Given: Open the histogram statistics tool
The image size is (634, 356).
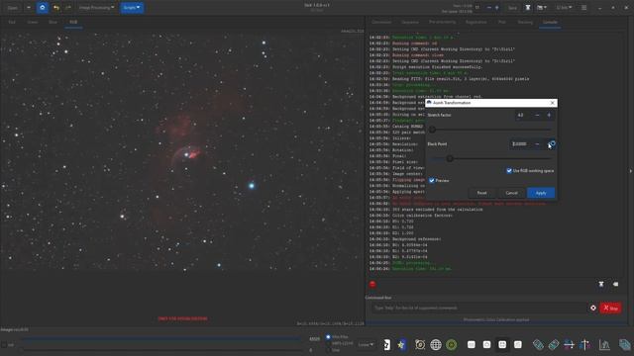Looking at the screenshot, I should tap(604, 345).
